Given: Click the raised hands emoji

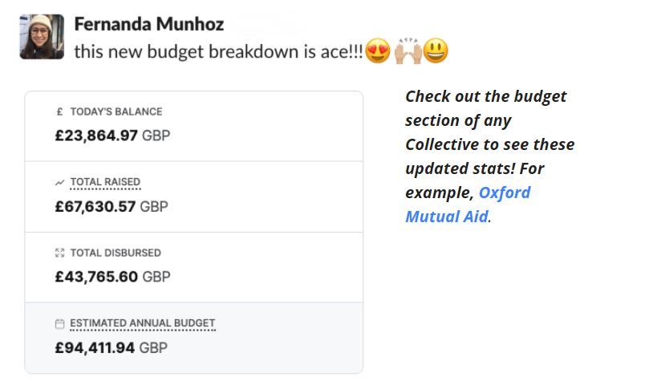Looking at the screenshot, I should click(408, 51).
